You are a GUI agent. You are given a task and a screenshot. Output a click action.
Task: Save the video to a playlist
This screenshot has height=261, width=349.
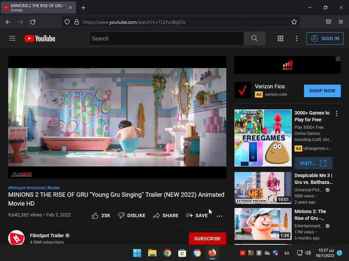(197, 215)
